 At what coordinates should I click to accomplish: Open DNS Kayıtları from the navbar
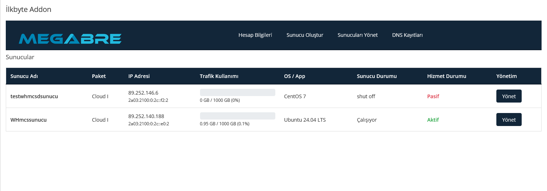point(407,35)
